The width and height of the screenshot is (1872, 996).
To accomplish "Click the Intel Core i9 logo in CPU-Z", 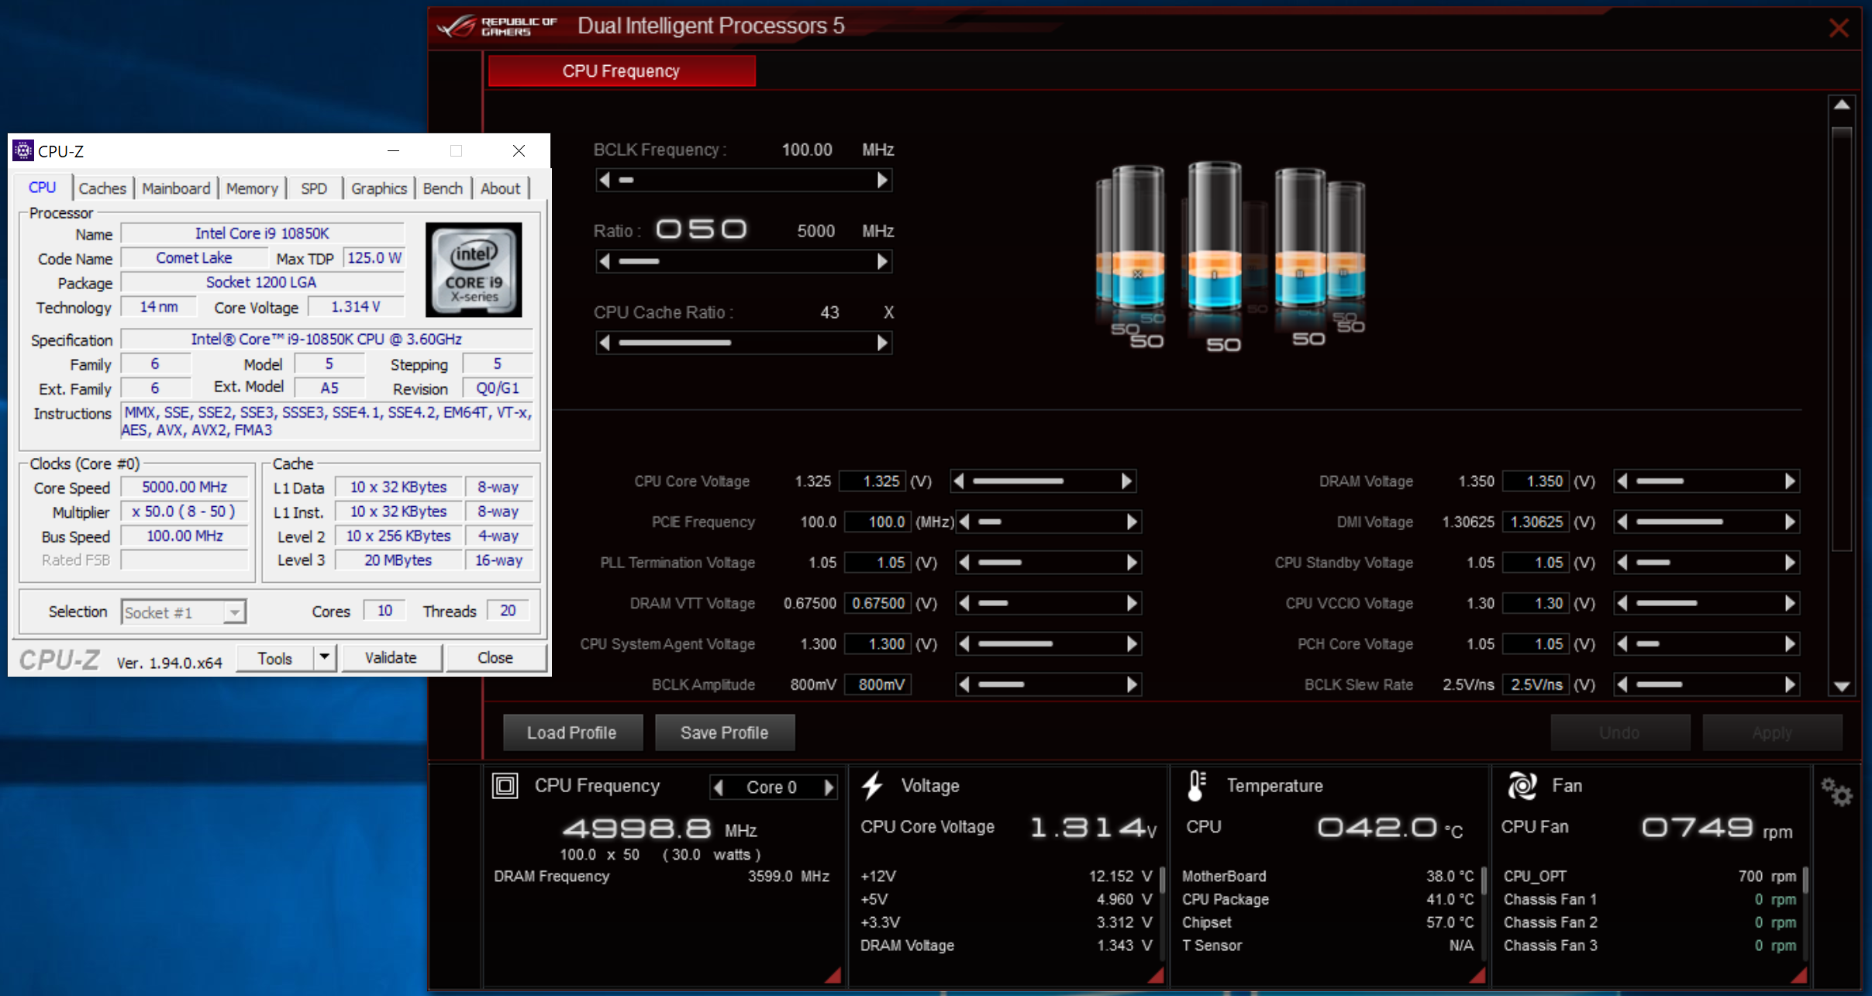I will point(474,270).
